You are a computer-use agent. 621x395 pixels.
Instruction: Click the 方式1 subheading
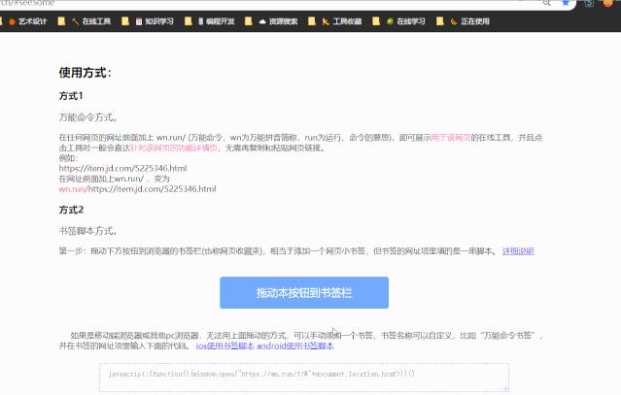(x=71, y=96)
